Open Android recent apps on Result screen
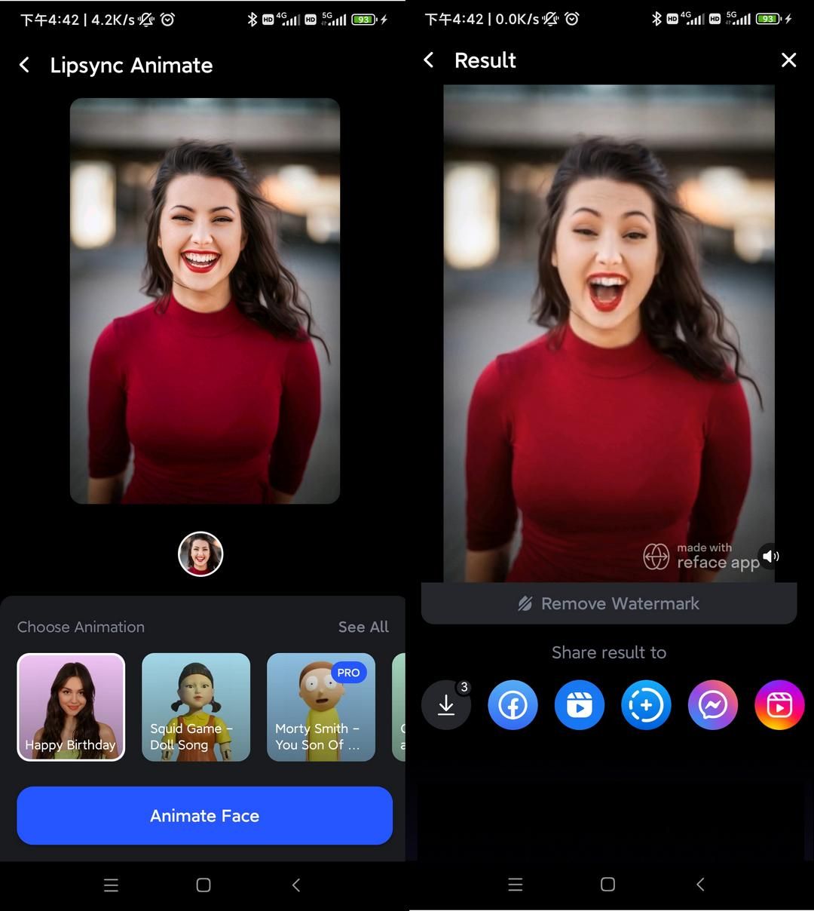This screenshot has width=814, height=911. 516,885
